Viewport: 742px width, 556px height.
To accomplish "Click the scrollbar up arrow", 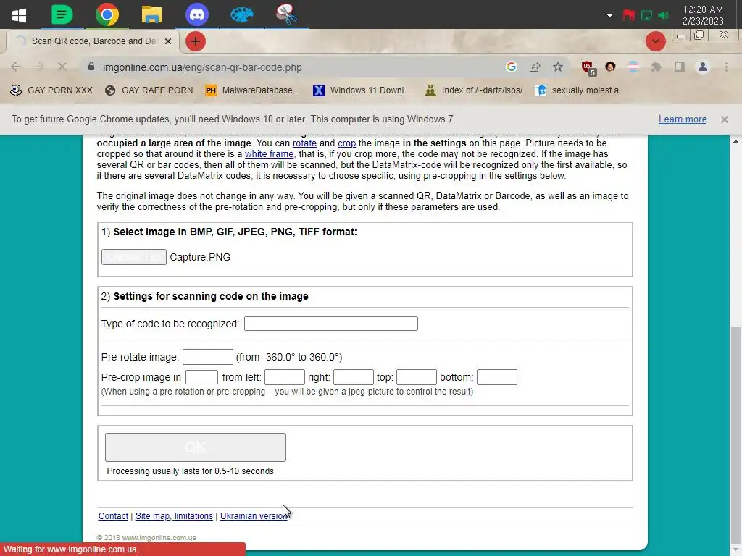I will [x=735, y=141].
